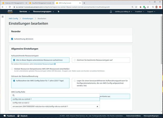Click the browser forward arrow
The width and height of the screenshot is (163, 118).
(x=6, y=7)
